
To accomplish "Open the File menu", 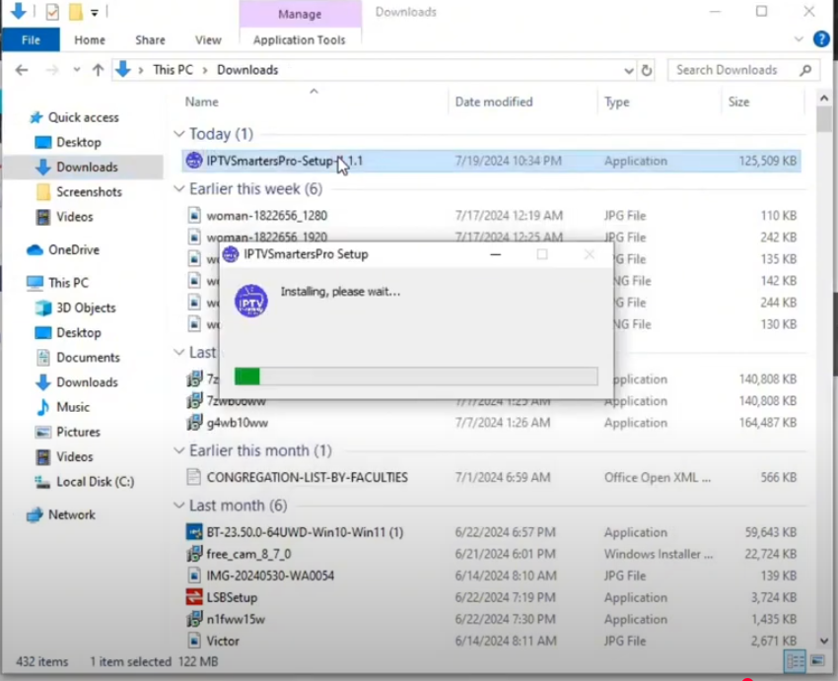I will pyautogui.click(x=31, y=40).
